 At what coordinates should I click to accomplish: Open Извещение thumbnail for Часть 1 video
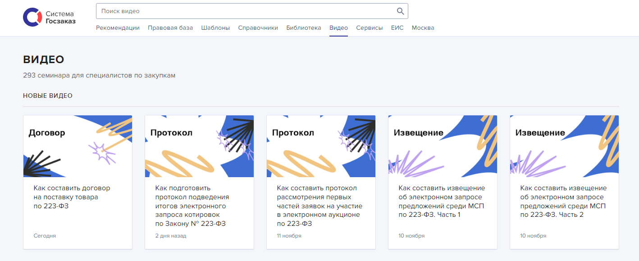443,146
